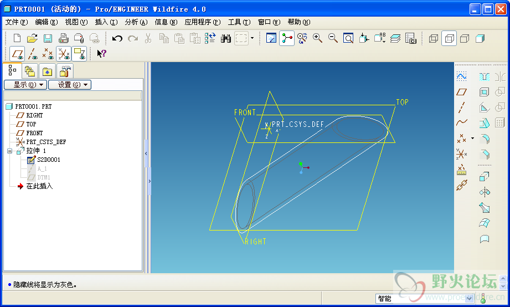Open the View Manager

click(x=411, y=38)
